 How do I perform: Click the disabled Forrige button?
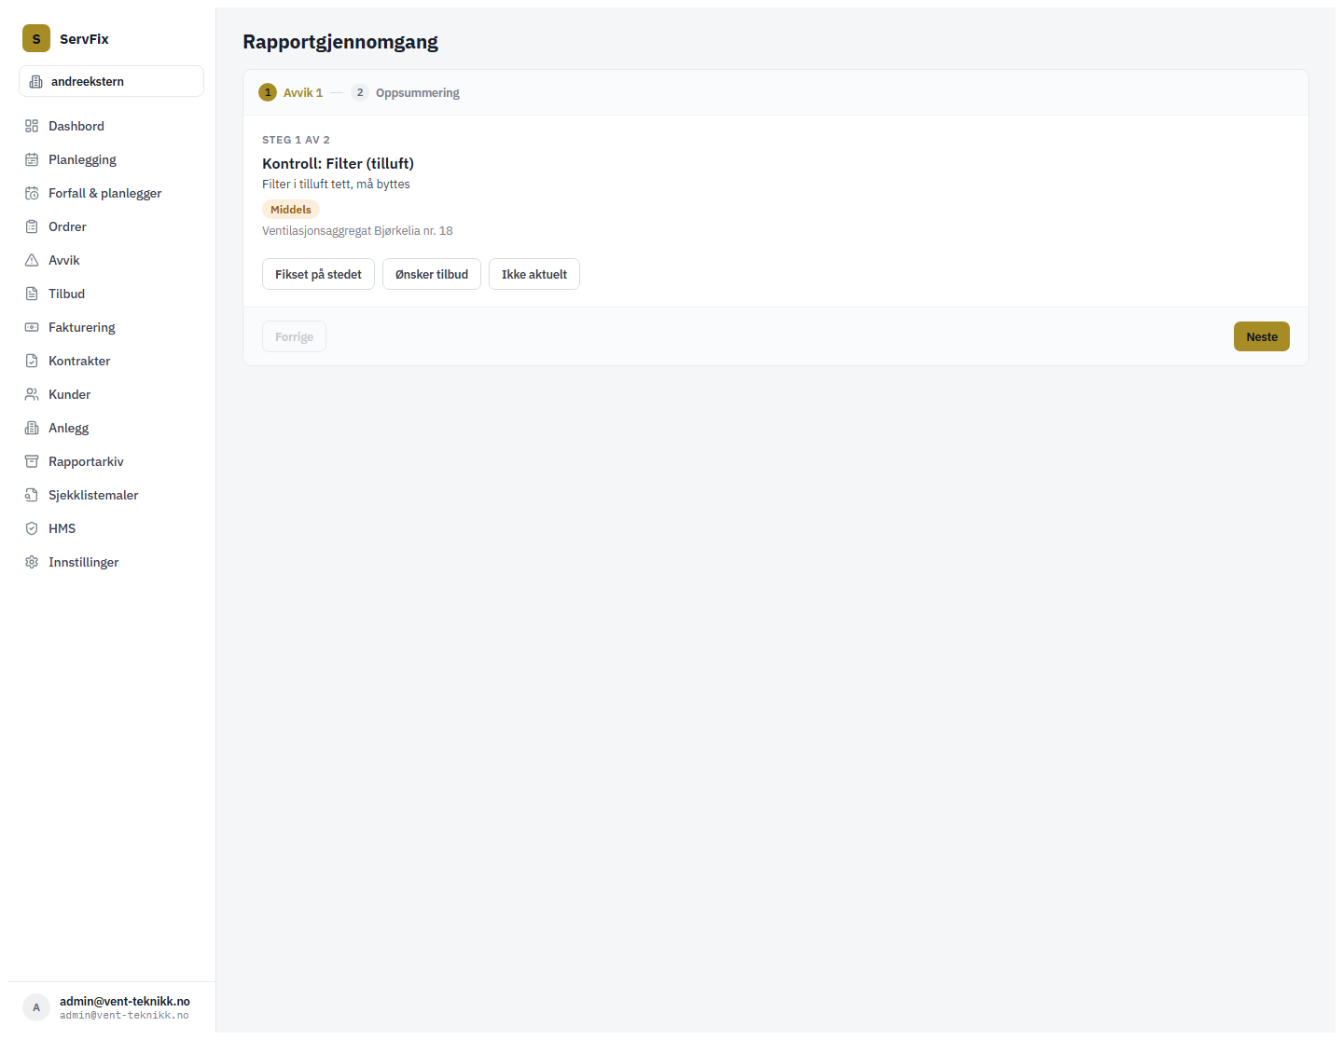pyautogui.click(x=294, y=336)
